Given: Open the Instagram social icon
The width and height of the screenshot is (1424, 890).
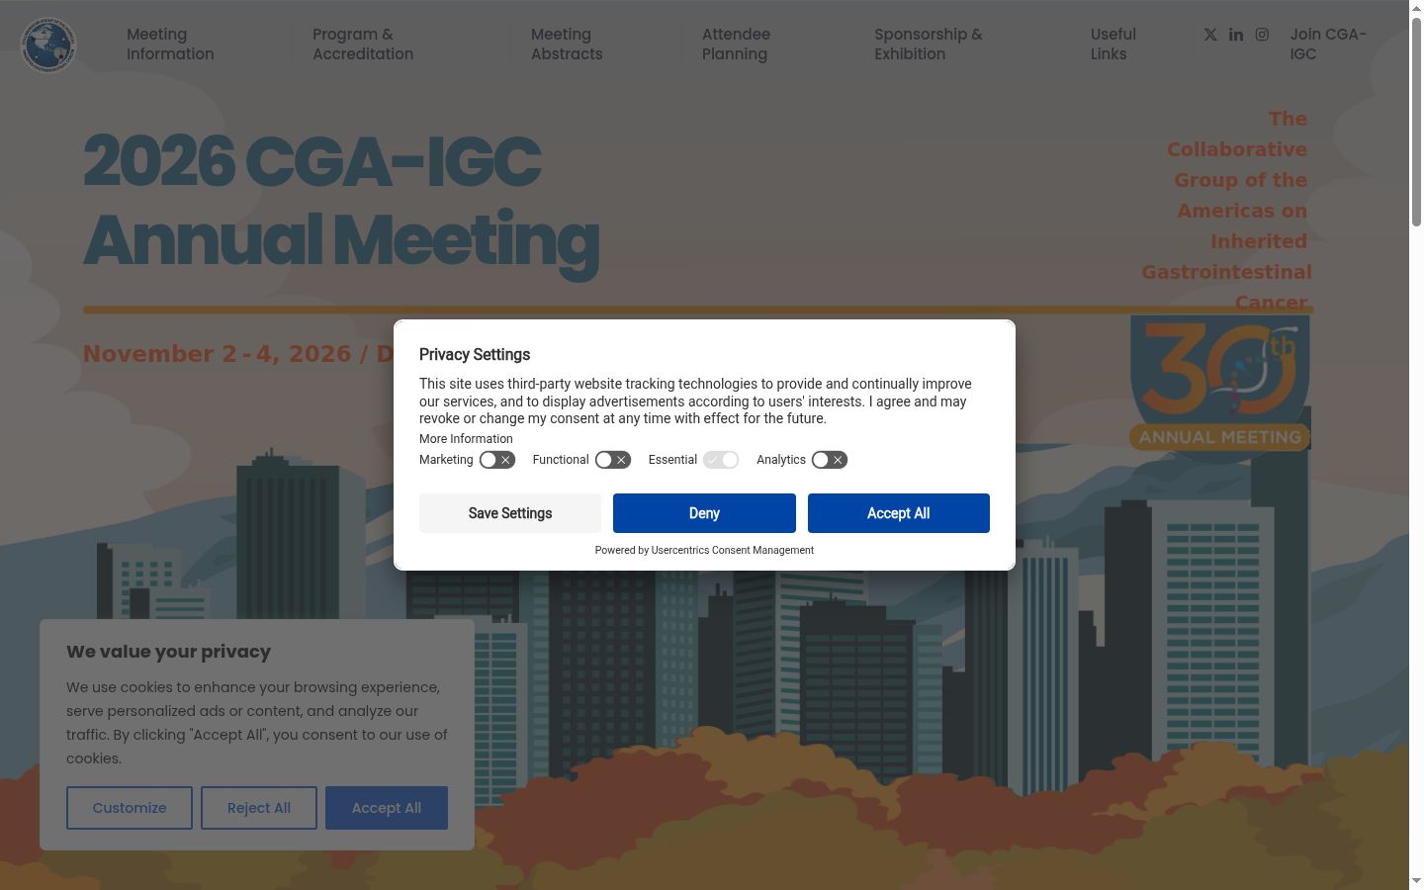Looking at the screenshot, I should 1262,35.
